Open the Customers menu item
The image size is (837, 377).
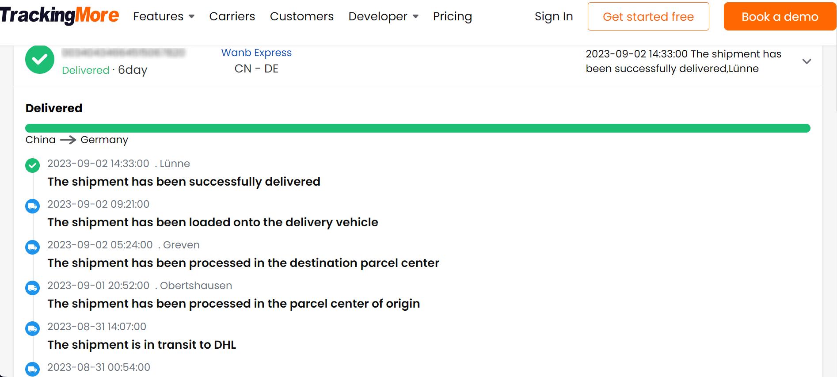pos(302,16)
